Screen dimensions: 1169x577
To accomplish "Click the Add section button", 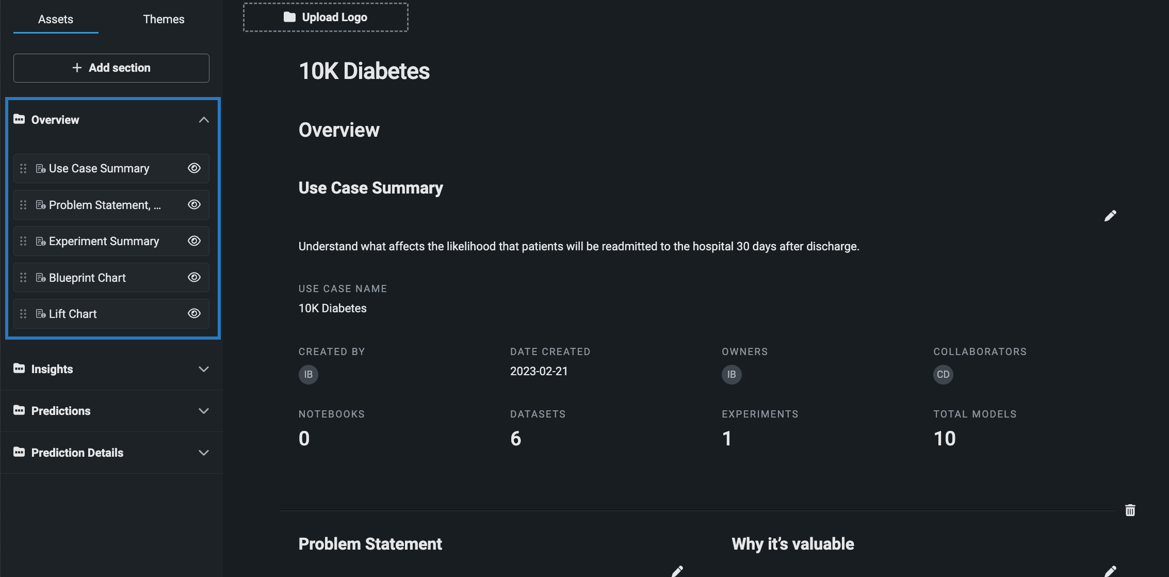I will tap(111, 68).
